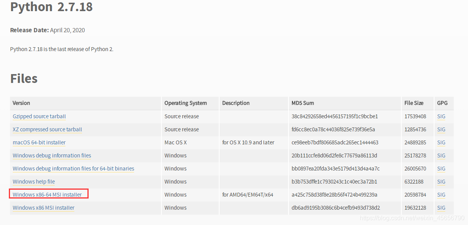Viewport: 468px width, 225px height.
Task: Select the Files section heading
Action: (x=24, y=78)
